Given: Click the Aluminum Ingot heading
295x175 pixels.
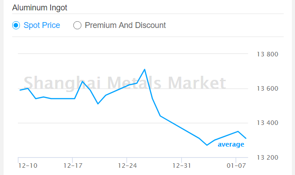Looking at the screenshot, I should click(x=40, y=8).
